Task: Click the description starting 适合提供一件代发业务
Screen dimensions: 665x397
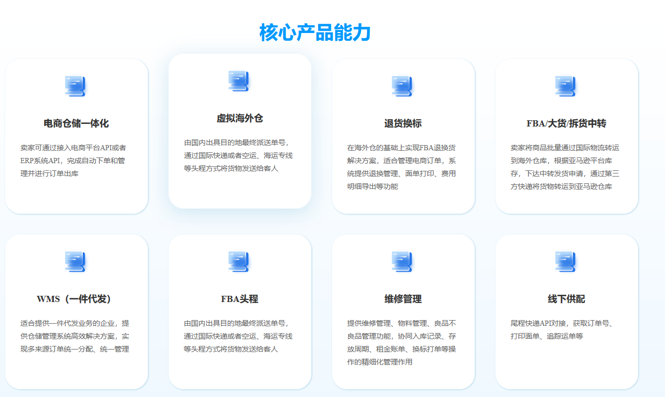Action: tap(75, 336)
